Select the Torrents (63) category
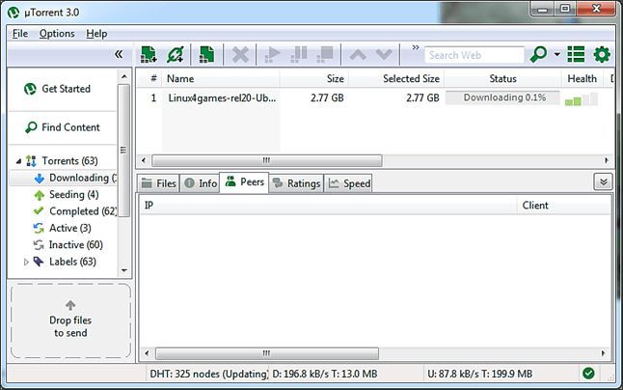The image size is (623, 390). click(x=63, y=160)
